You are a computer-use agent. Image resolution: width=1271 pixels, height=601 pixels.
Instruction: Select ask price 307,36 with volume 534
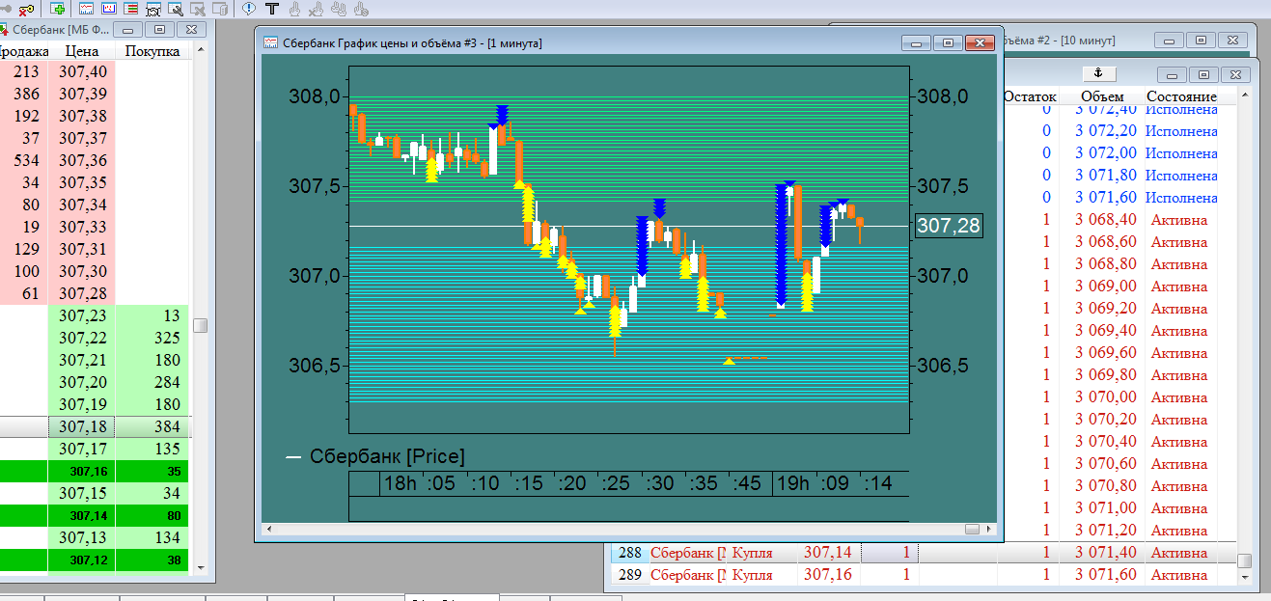(95, 160)
